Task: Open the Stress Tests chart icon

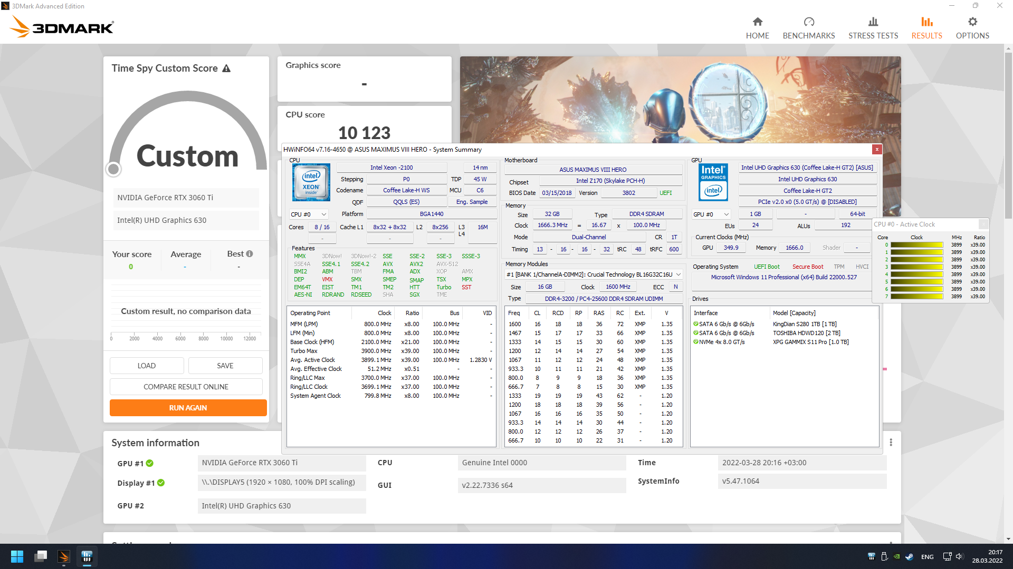Action: (873, 22)
